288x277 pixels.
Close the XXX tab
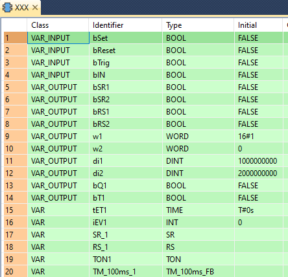pos(35,8)
